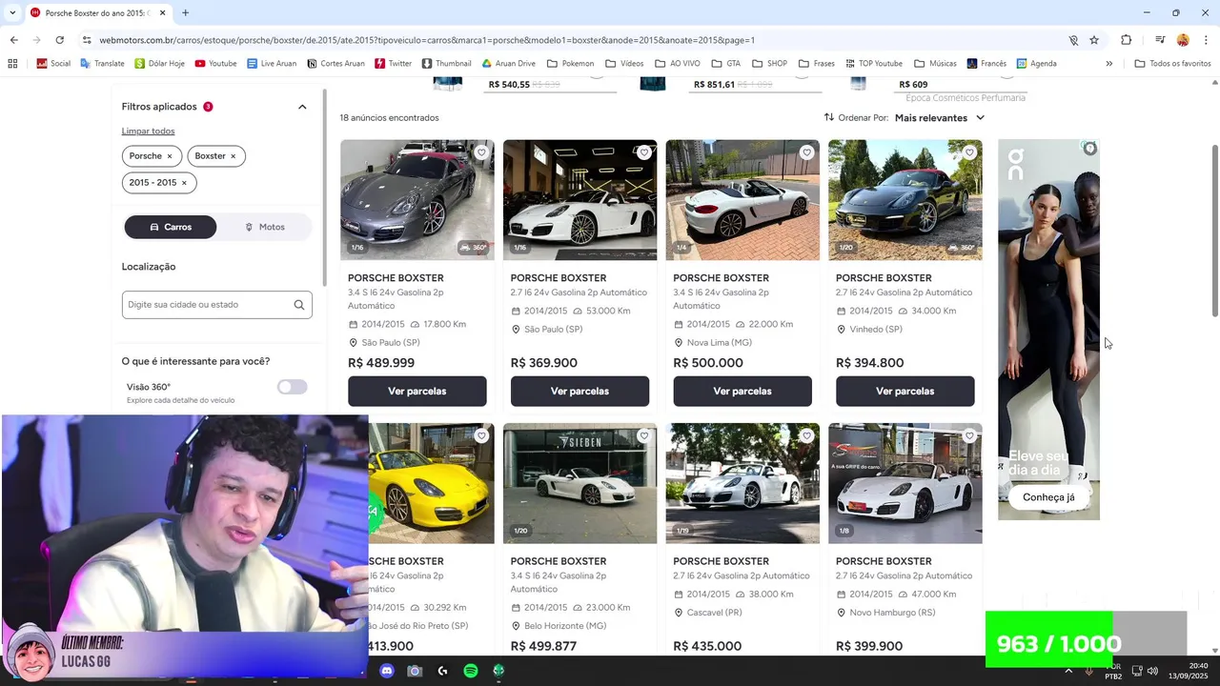
Task: Open the Youtube bookmark
Action: click(215, 64)
